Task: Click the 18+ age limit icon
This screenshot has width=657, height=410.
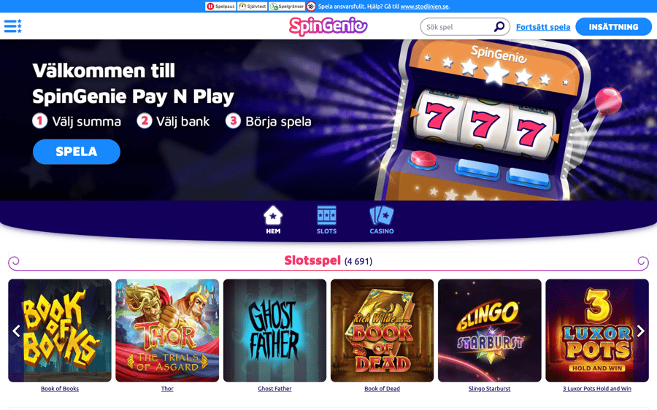Action: click(311, 7)
